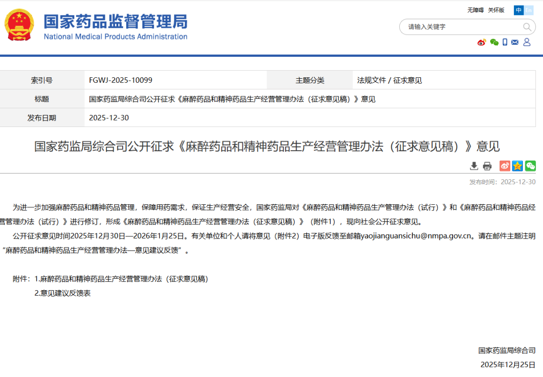The width and height of the screenshot is (543, 377).
Task: Click the download article icon
Action: click(x=474, y=166)
